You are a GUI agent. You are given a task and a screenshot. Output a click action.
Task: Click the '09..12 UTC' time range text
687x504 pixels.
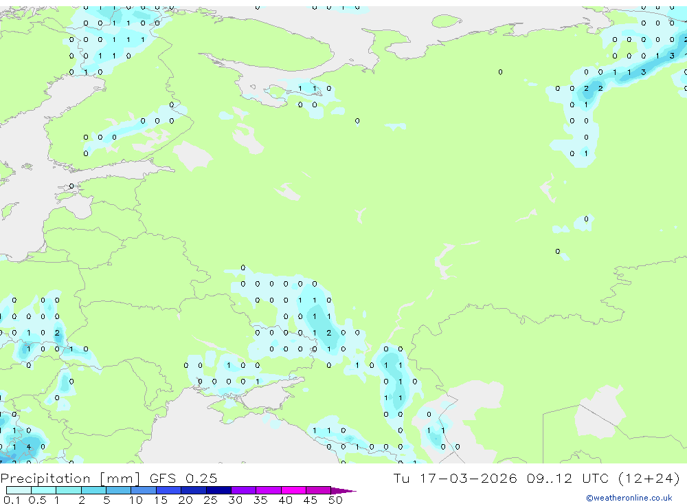coord(568,478)
